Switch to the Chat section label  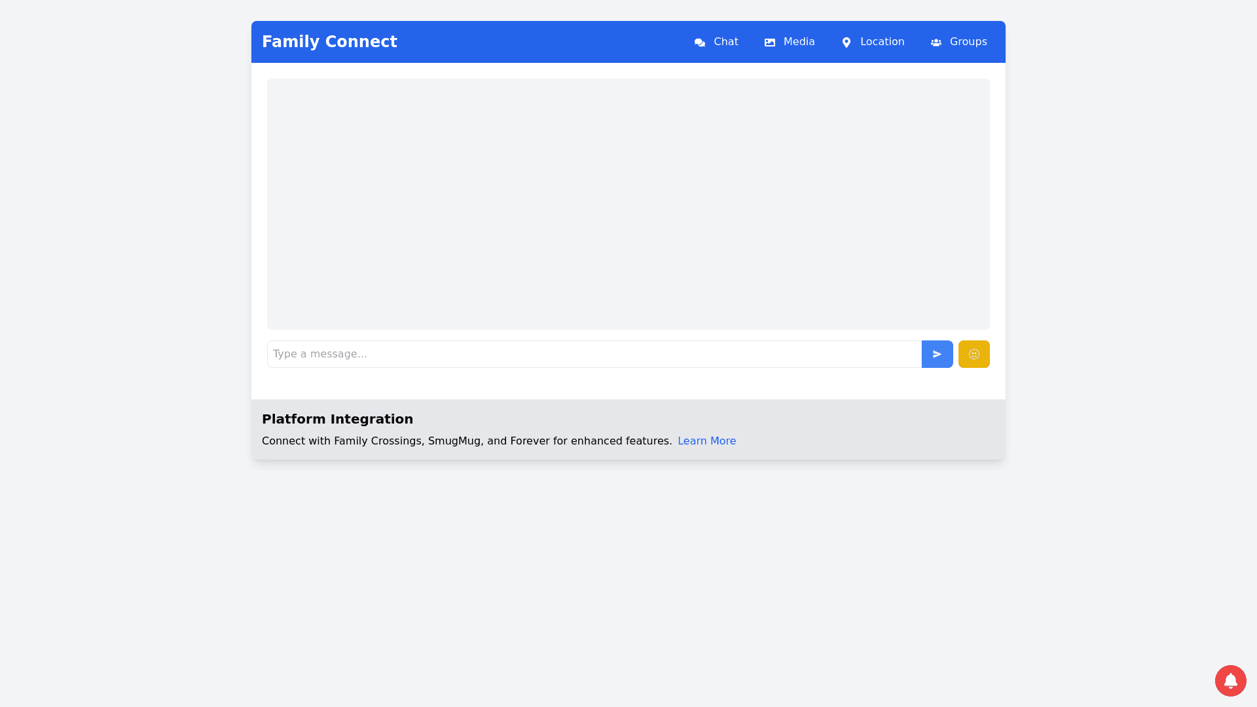[x=725, y=42]
